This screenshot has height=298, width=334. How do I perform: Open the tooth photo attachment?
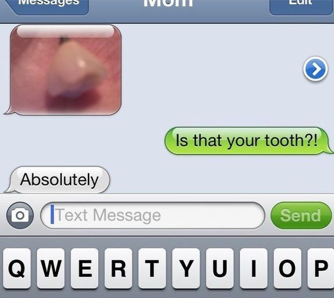pos(66,70)
